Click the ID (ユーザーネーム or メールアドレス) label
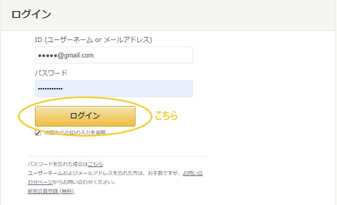 93,39
